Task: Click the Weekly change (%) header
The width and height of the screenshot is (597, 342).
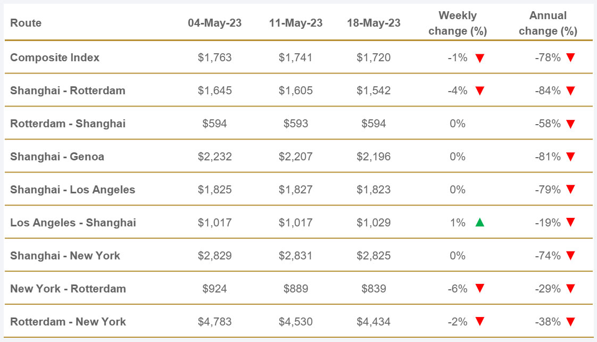Action: tap(458, 23)
